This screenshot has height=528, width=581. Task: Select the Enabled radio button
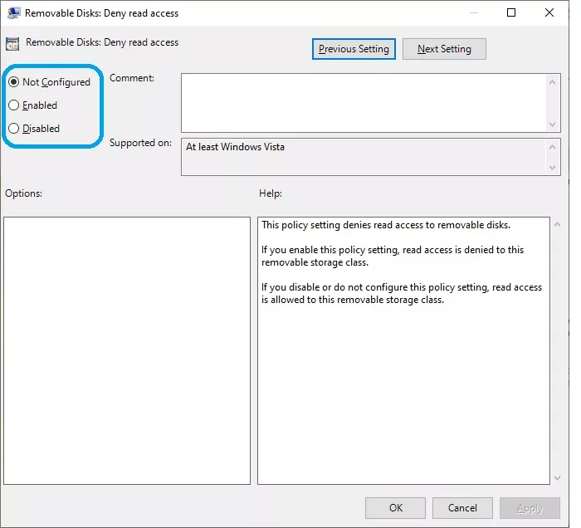[x=14, y=105]
